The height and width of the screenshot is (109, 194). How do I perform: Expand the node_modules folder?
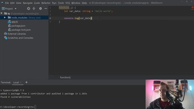point(5,18)
